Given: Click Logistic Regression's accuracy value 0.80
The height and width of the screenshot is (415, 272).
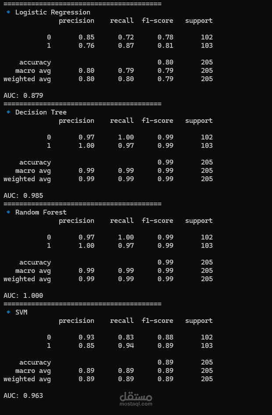Looking at the screenshot, I should [x=165, y=62].
